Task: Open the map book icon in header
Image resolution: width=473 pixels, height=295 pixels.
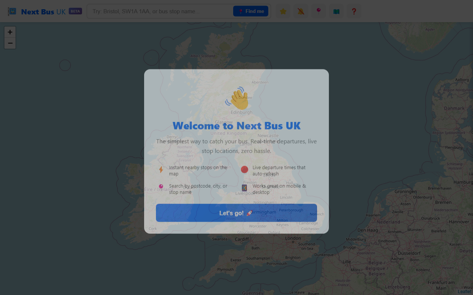Action: pyautogui.click(x=336, y=11)
